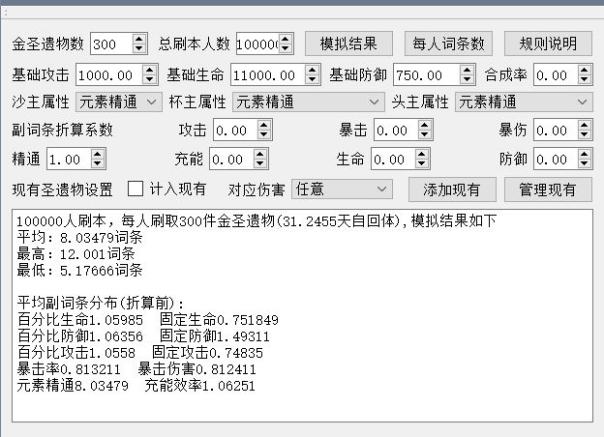Click the 最低: 5.17666词条 result line
Image resolution: width=604 pixels, height=437 pixels.
coord(79,271)
